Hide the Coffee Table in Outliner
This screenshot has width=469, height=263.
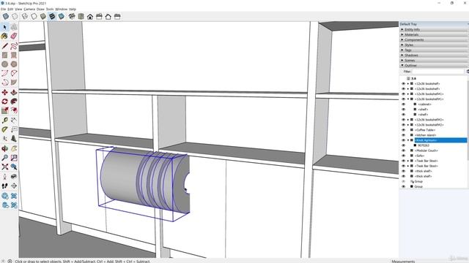pos(403,130)
